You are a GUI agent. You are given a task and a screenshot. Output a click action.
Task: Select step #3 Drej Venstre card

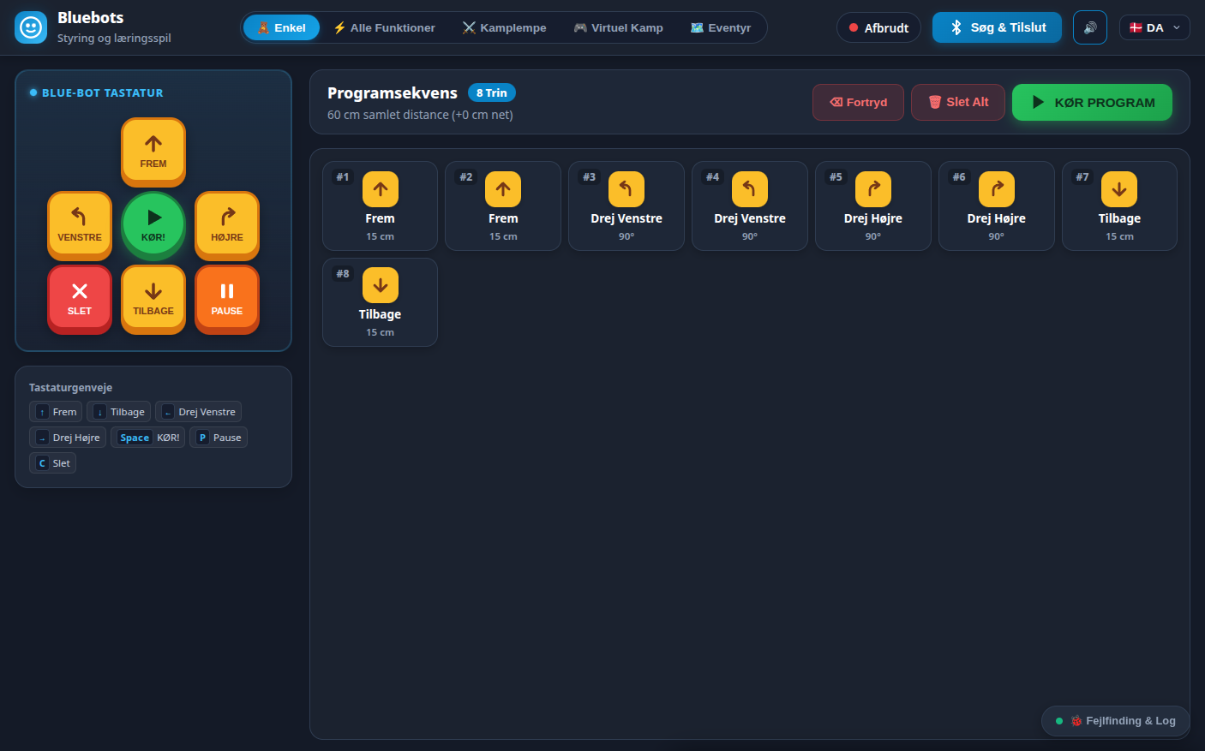coord(626,206)
